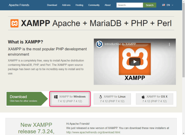
Task: Click the Linux penguin icon
Action: [100, 97]
